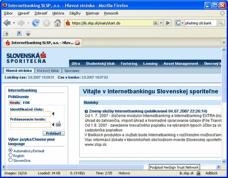Image resolution: width=228 pixels, height=178 pixels.
Task: Click the Identifikačné číslo input field
Action: coord(31,114)
